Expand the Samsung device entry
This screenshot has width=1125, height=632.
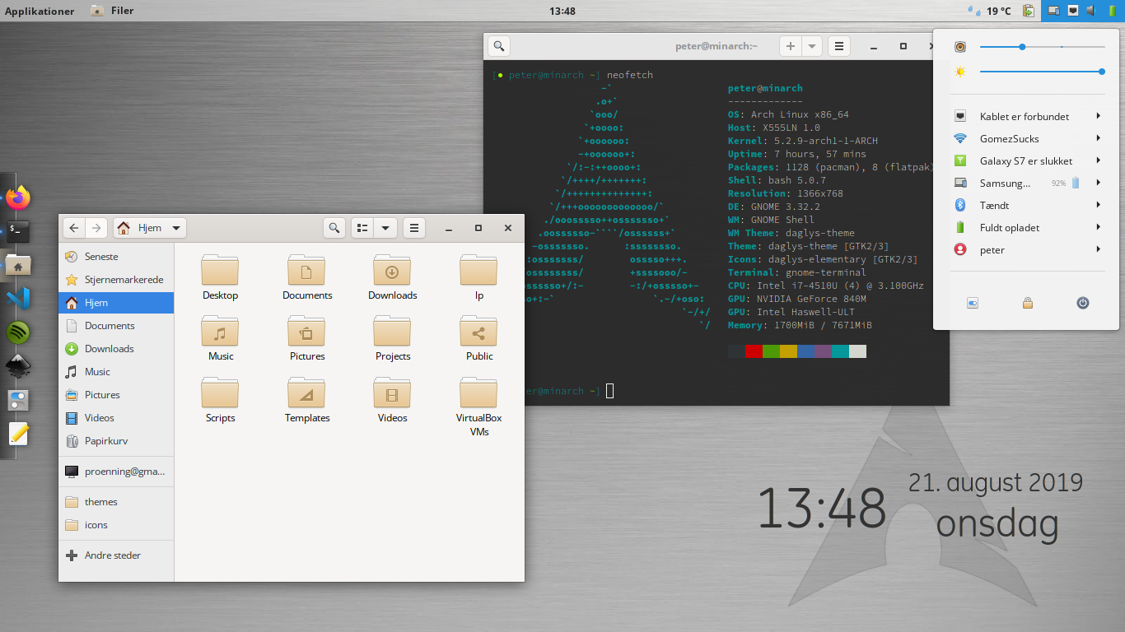coord(1028,183)
